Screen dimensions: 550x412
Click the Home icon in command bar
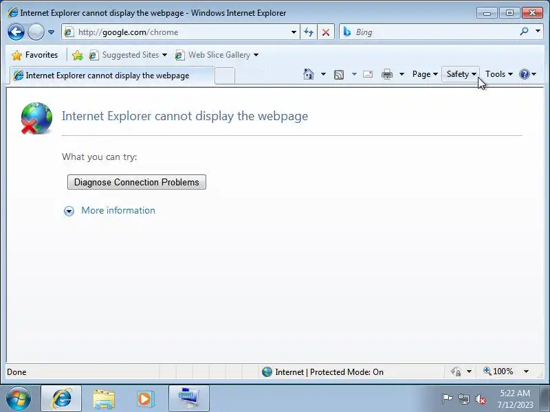(x=309, y=74)
